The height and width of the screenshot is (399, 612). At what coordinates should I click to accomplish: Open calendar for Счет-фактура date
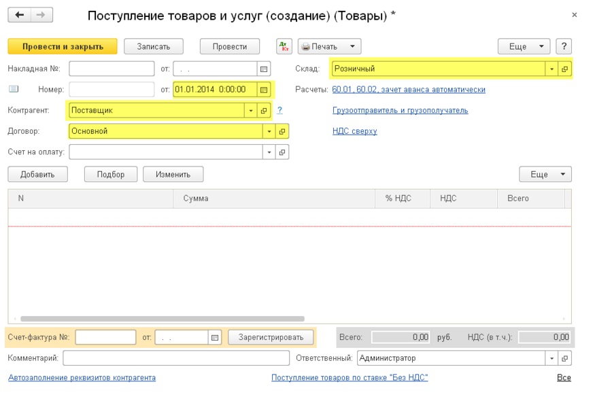tap(215, 337)
